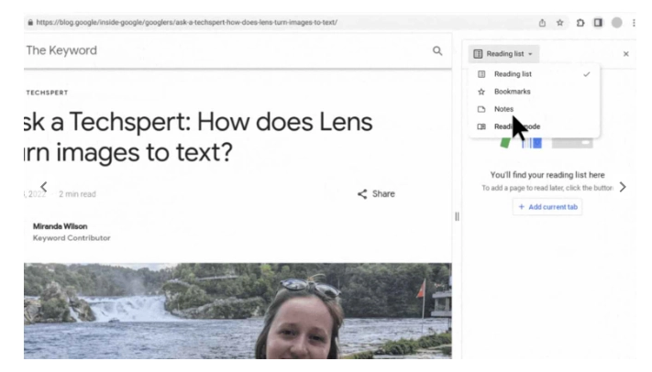Click the article headline about Lens
The height and width of the screenshot is (372, 652).
click(x=198, y=137)
